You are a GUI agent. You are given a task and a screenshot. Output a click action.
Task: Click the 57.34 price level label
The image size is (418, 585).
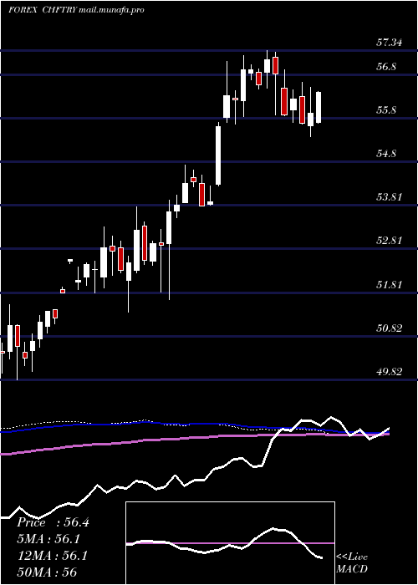tap(389, 43)
